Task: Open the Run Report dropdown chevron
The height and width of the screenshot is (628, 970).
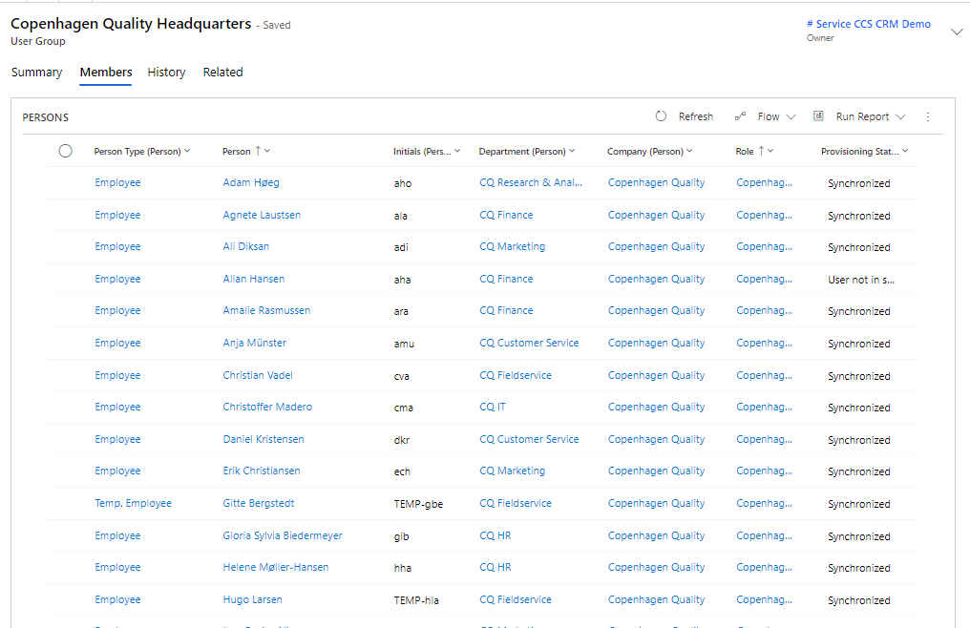Action: (x=899, y=117)
